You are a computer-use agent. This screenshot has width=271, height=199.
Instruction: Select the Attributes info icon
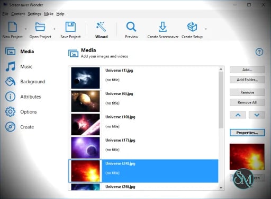click(x=10, y=97)
